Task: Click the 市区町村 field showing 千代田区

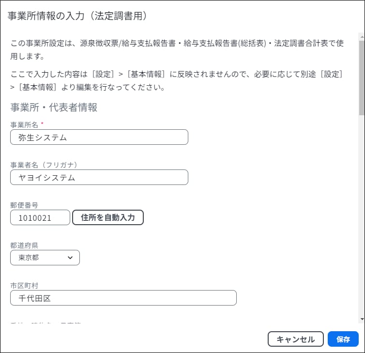Action: (123, 298)
